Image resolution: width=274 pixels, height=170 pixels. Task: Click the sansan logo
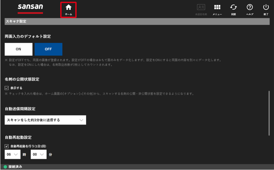30,9
